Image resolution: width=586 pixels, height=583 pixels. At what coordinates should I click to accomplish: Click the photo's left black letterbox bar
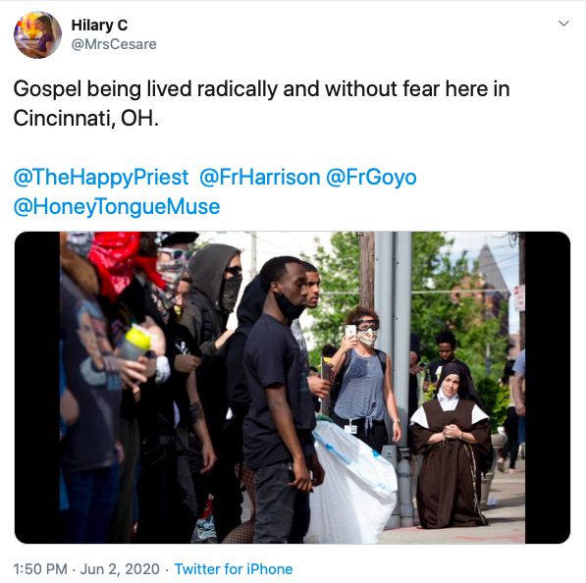(x=37, y=388)
